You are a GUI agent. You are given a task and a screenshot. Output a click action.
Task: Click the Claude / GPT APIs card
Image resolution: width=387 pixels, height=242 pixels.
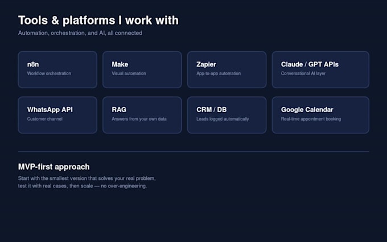pyautogui.click(x=320, y=69)
